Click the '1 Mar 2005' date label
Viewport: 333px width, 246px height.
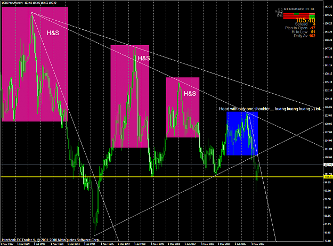pos(224,244)
